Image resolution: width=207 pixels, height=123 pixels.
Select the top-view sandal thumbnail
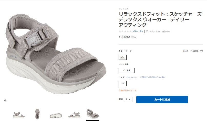(37, 114)
